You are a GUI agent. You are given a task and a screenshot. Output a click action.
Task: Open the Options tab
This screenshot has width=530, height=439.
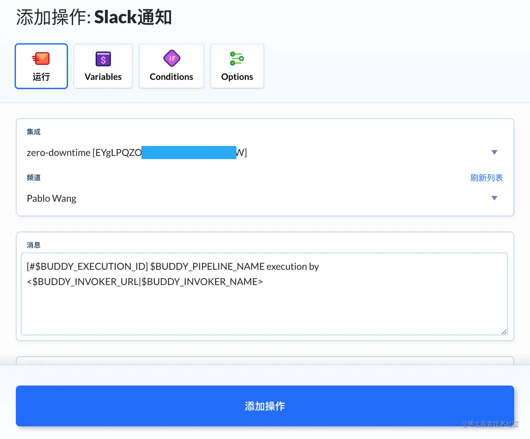tap(237, 66)
